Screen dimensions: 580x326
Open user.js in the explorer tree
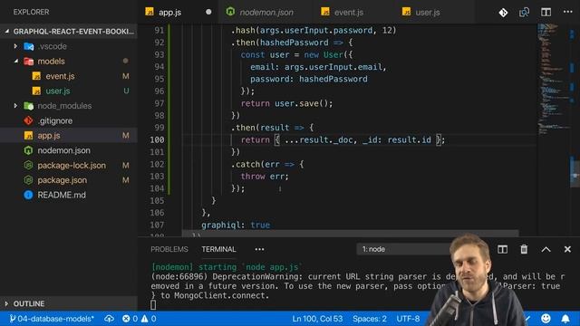click(69, 91)
